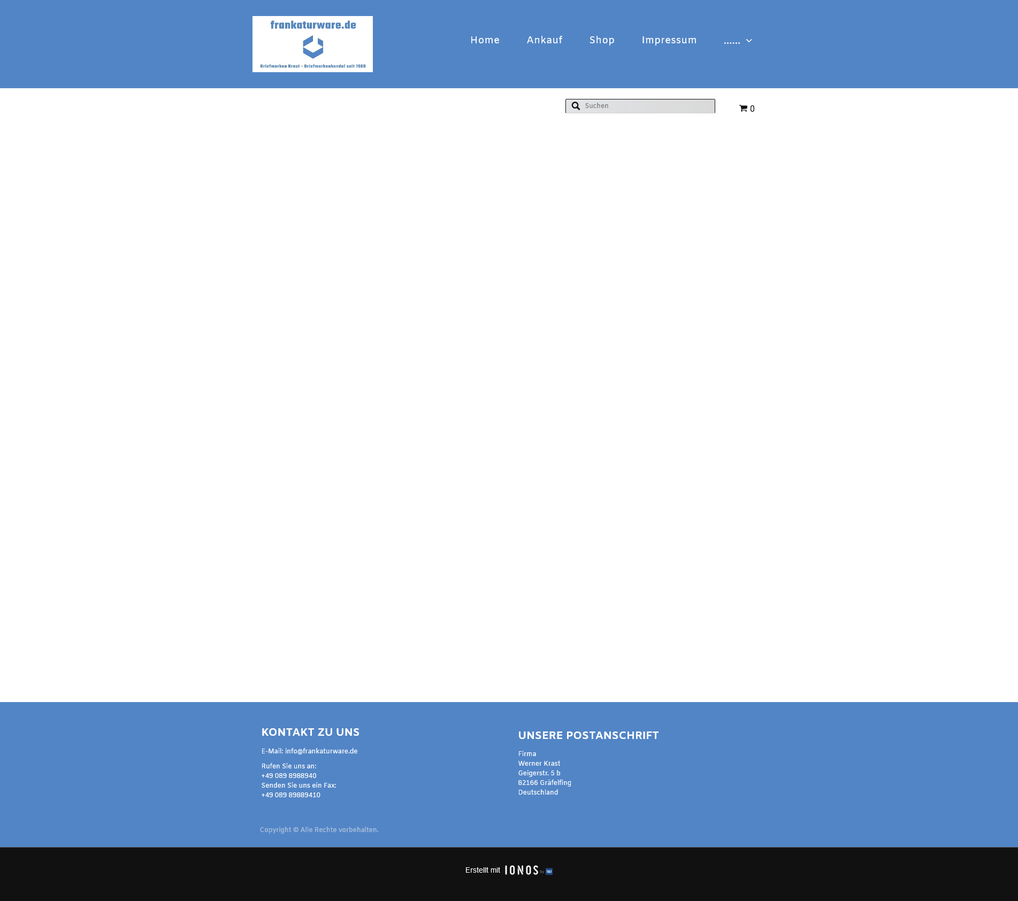Screen dimensions: 1018x901
Task: Click the 'Geigerstr. 5 b' address line
Action: coord(539,773)
